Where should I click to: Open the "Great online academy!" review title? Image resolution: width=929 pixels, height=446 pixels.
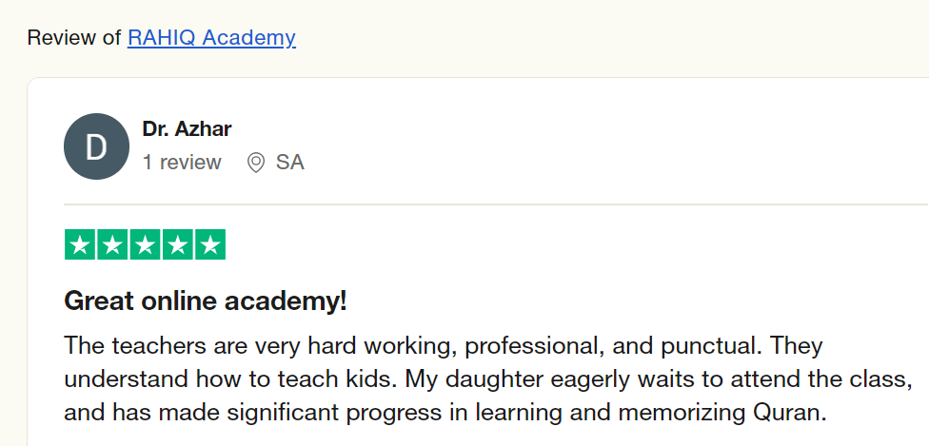pyautogui.click(x=205, y=301)
